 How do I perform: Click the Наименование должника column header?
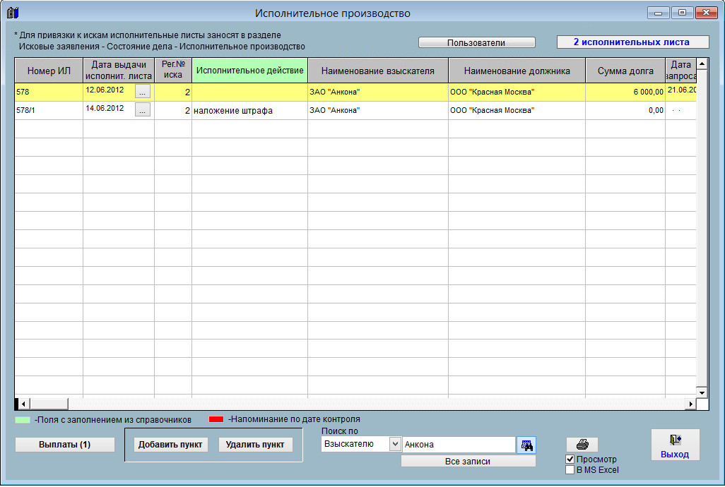click(x=517, y=71)
